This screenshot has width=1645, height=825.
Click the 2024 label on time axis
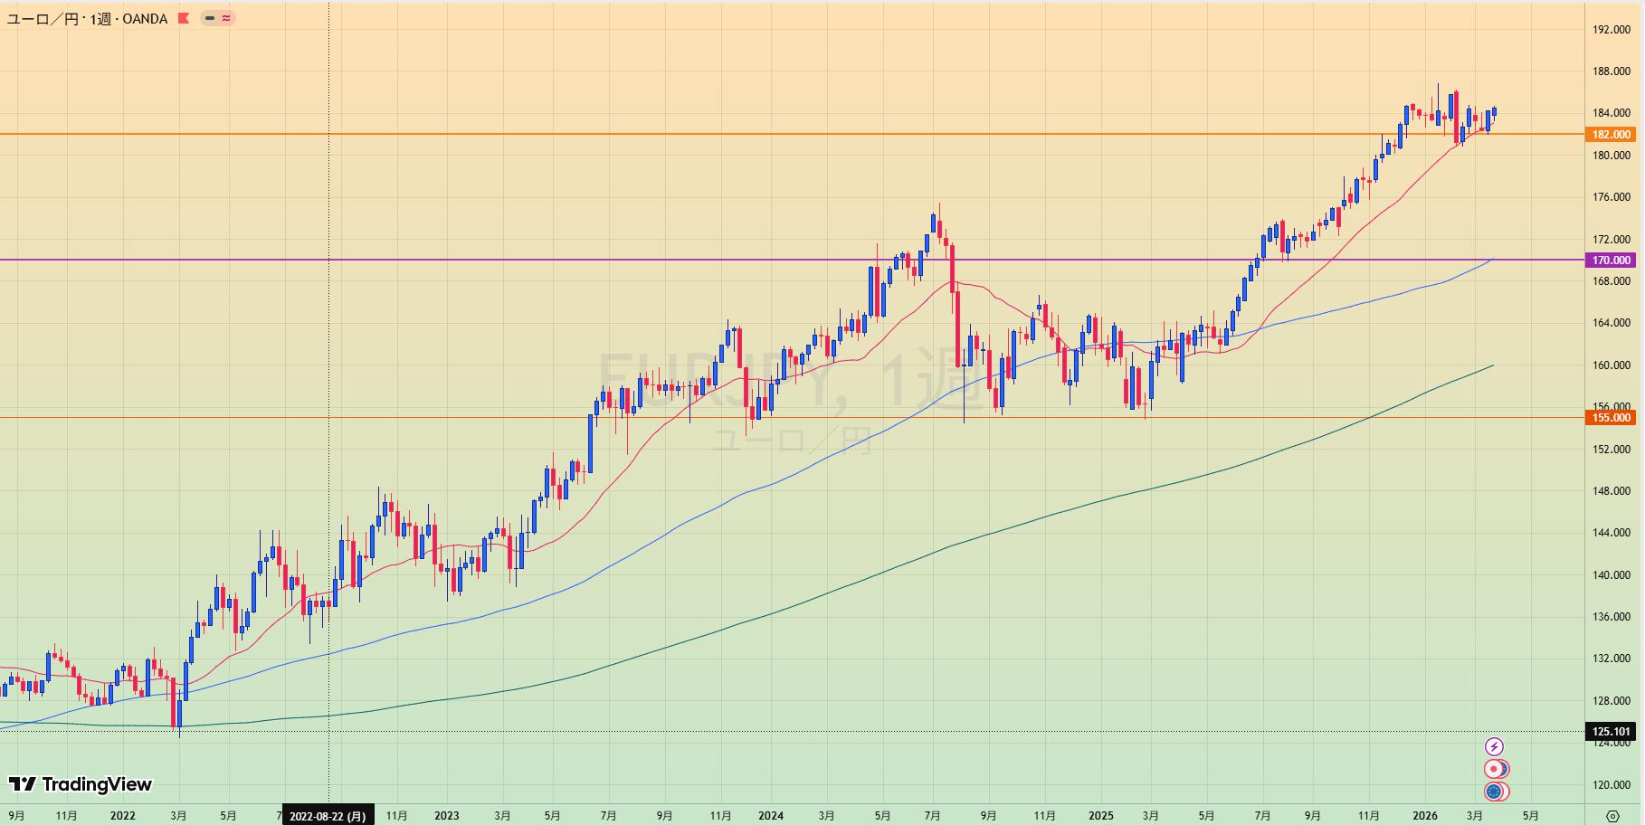point(770,816)
